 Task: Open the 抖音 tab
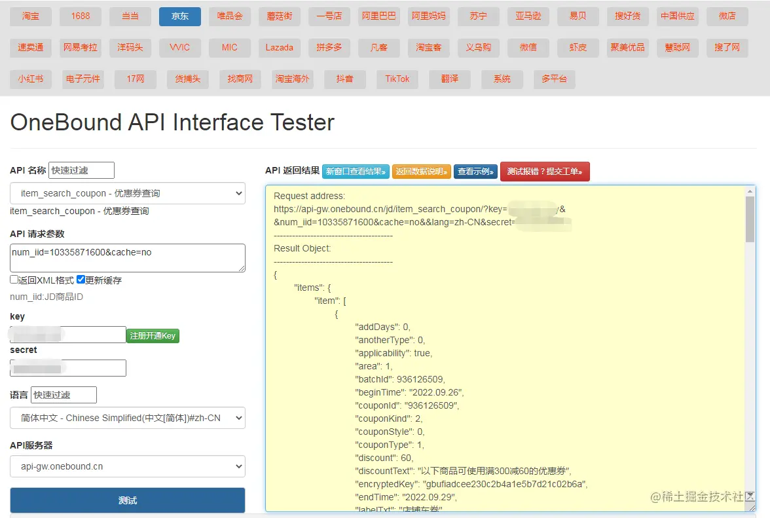coord(344,79)
